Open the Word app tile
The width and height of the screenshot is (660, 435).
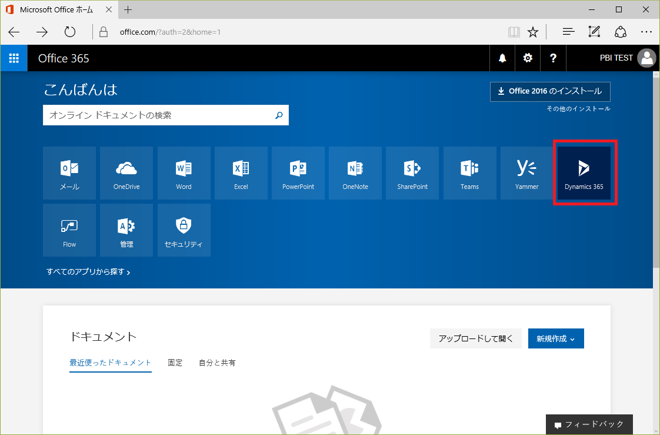pos(184,173)
